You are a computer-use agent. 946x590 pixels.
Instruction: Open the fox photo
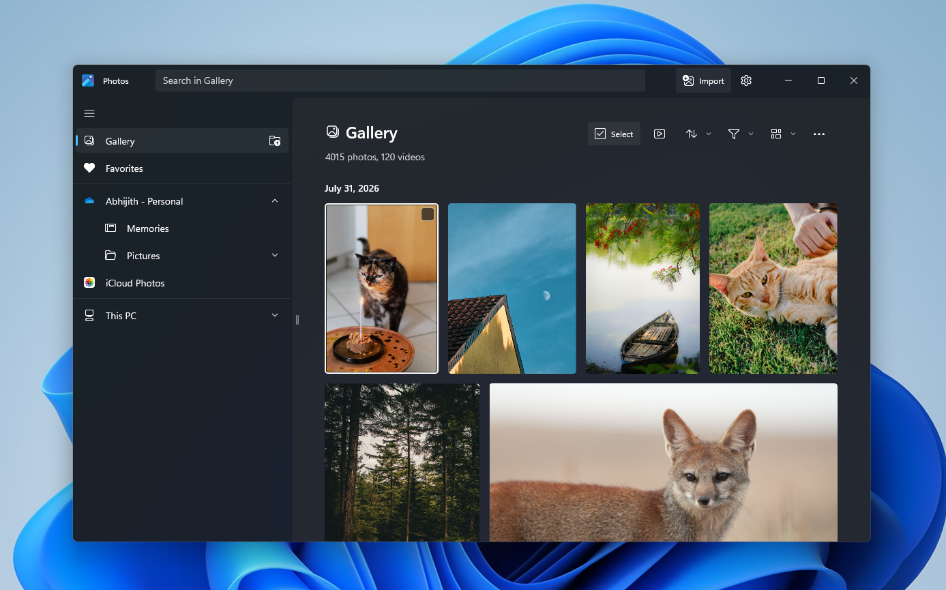pos(664,462)
